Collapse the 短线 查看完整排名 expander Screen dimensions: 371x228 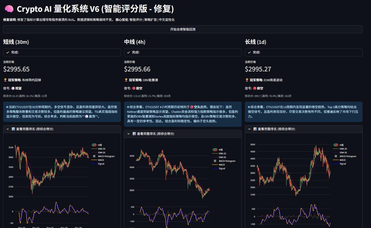pos(62,129)
